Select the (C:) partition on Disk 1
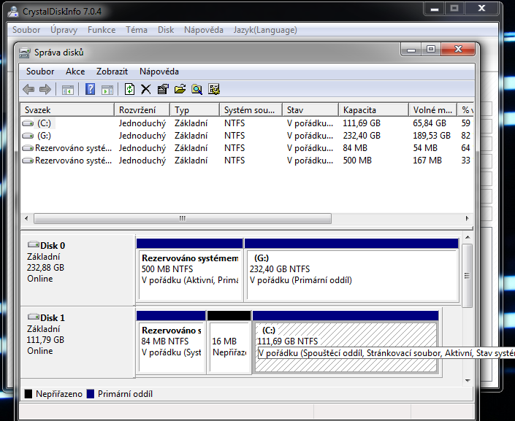Screen dimensions: 515x421 (x=345, y=343)
